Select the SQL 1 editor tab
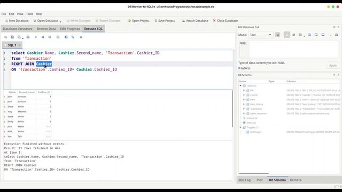 [12, 45]
